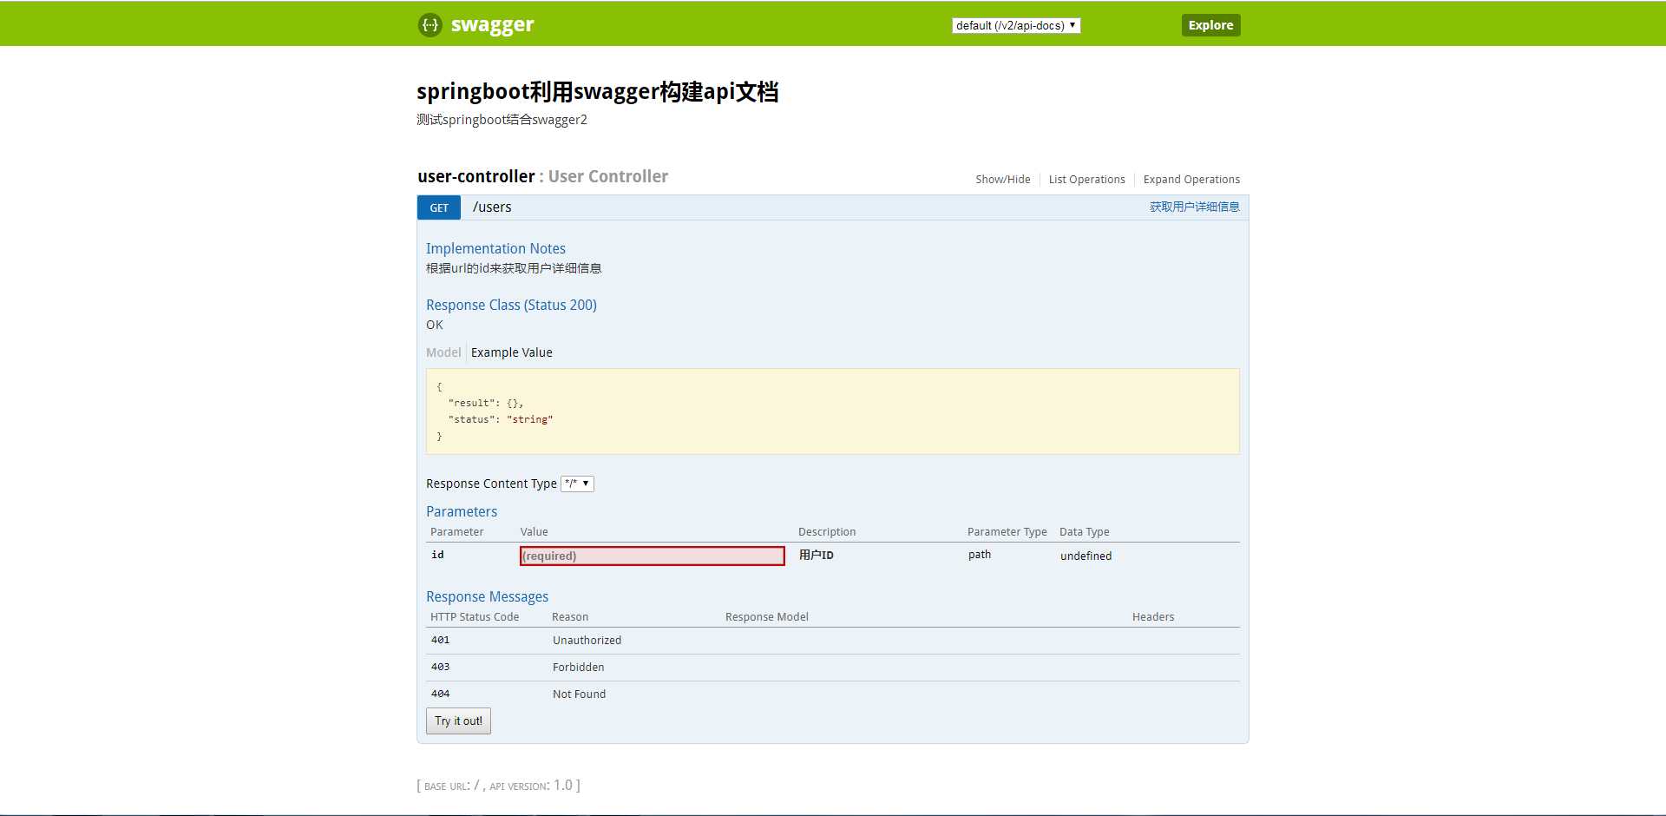Open the swagger home text link
The image size is (1666, 816).
(x=492, y=24)
